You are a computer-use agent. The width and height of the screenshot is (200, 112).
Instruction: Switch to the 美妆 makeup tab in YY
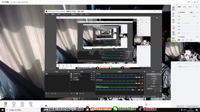point(190,7)
